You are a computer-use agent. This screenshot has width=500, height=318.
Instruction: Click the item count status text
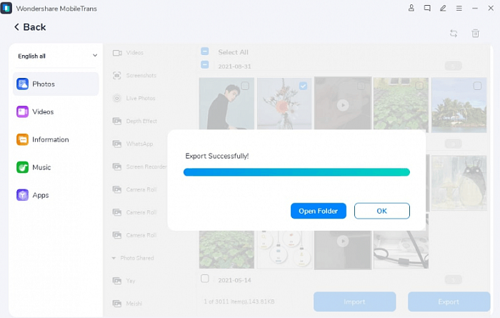click(x=239, y=302)
